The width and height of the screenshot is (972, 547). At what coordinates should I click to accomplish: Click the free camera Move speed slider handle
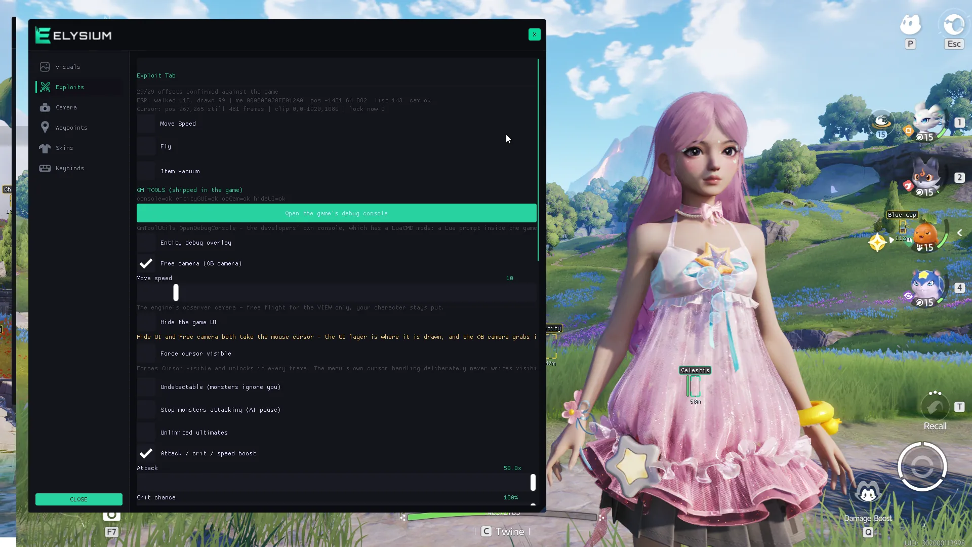point(176,292)
